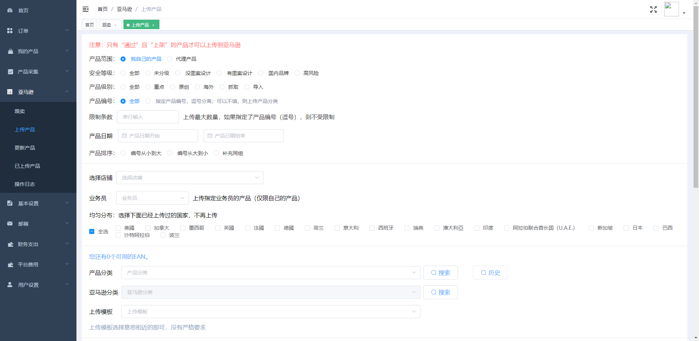Select the 代理产品 radio option
Viewport: 699px width, 341px height.
[170, 59]
